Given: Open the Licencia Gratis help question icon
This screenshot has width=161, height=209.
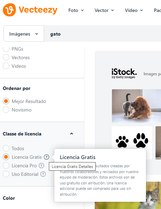Looking at the screenshot, I should [46, 157].
